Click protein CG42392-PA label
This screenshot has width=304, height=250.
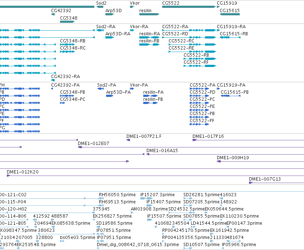click(x=65, y=85)
